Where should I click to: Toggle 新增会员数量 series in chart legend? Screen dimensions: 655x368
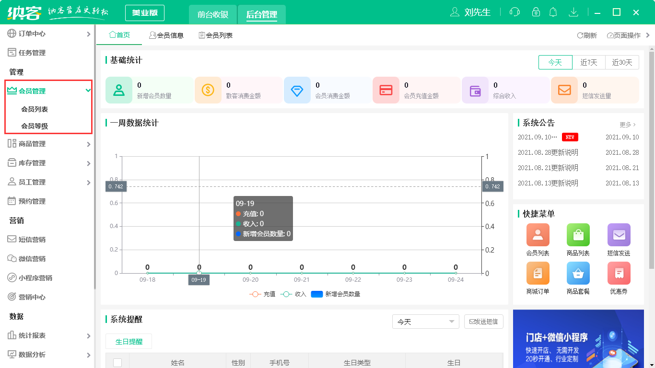(x=336, y=294)
